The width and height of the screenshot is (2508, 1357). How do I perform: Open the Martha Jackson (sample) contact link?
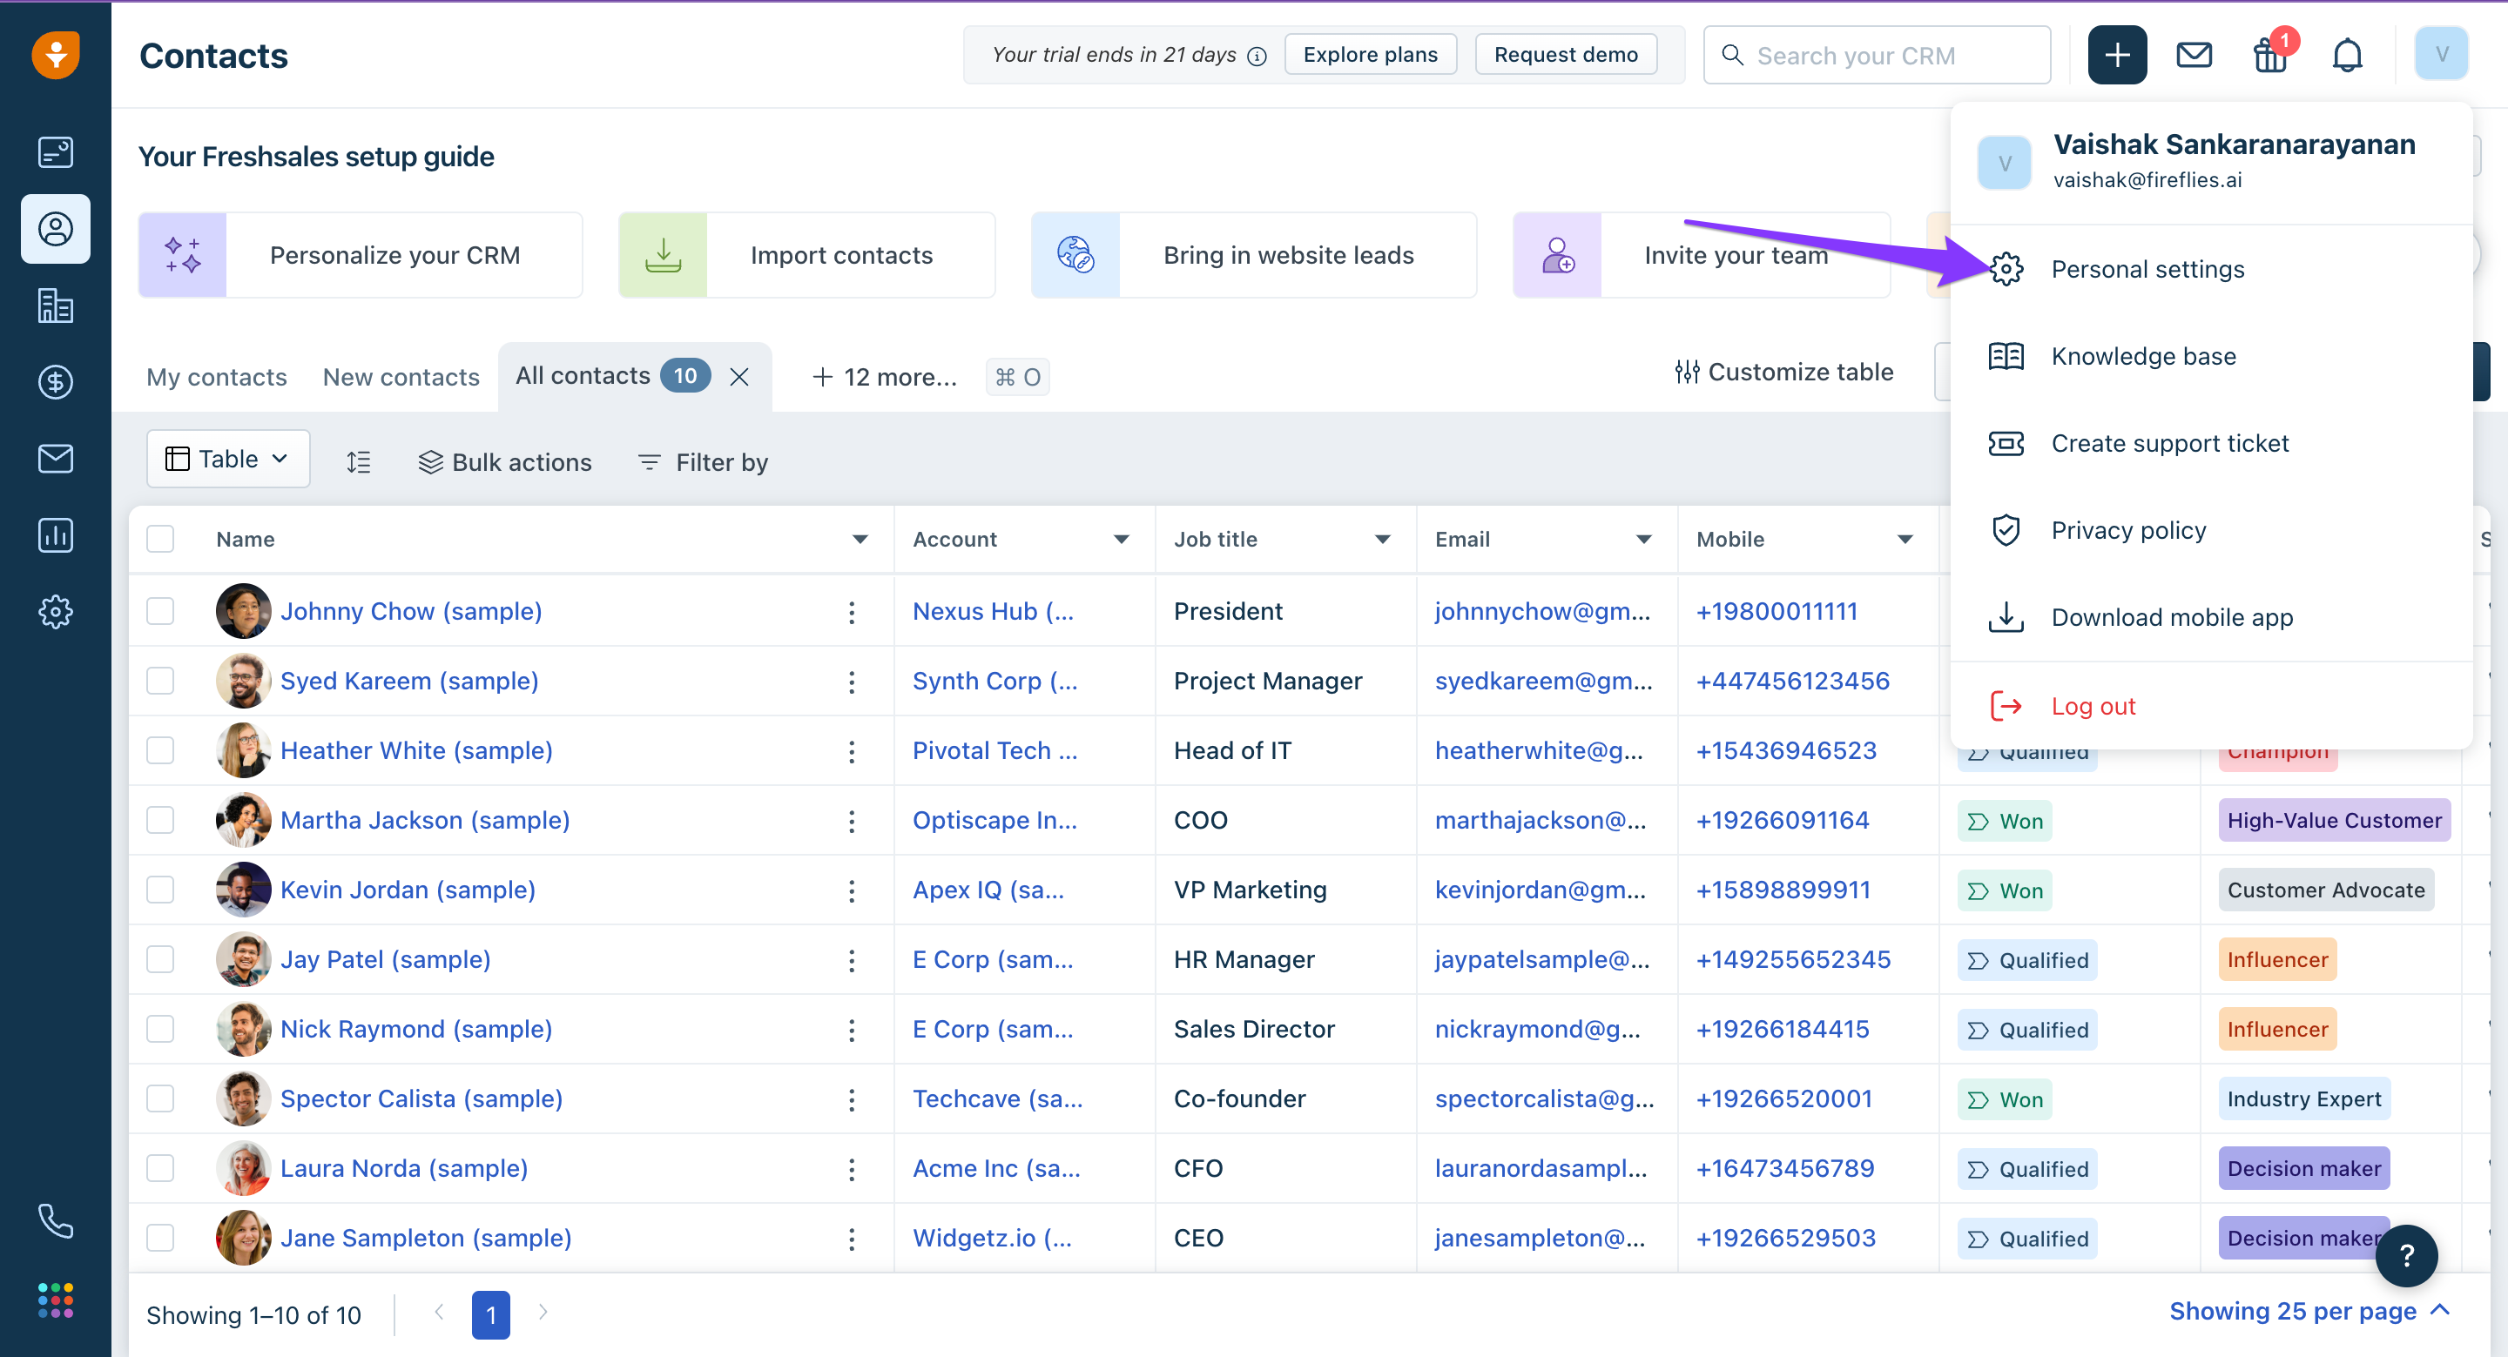tap(424, 820)
